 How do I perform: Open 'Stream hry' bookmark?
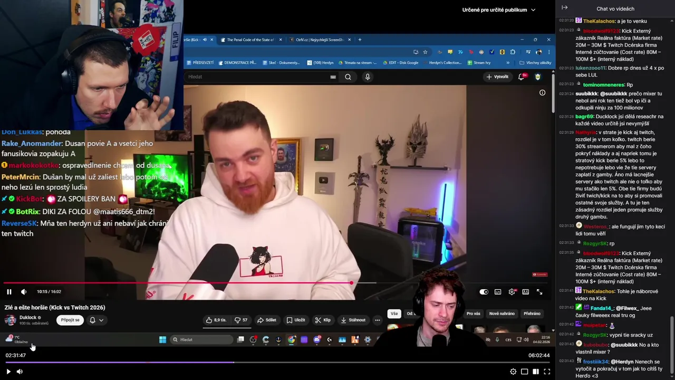coord(479,63)
